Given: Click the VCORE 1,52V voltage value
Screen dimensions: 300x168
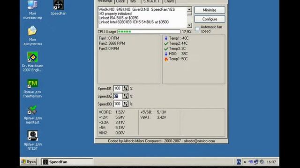Looking at the screenshot, I should click(x=120, y=112).
